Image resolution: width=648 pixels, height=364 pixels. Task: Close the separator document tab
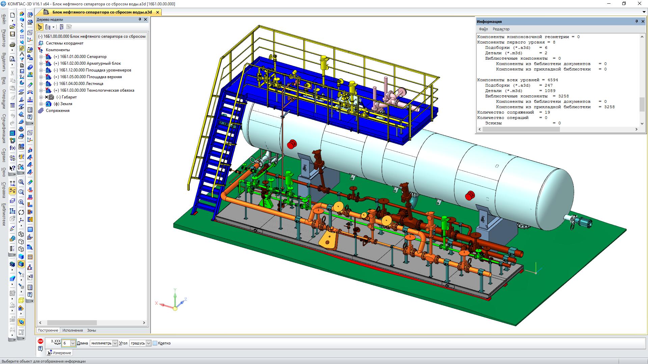[157, 12]
